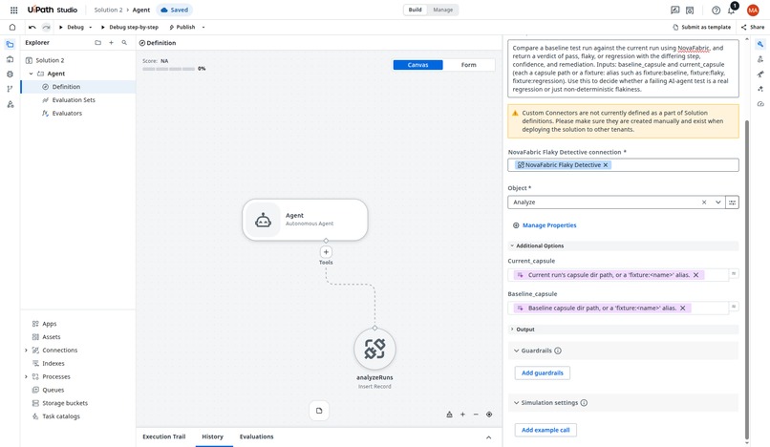This screenshot has width=770, height=447.
Task: Open the cloud gauge icon in right rail
Action: (x=760, y=104)
